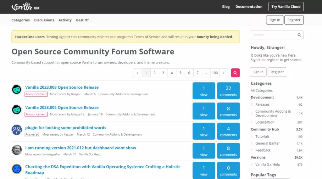Open Vanilla 2023.008 Open Source Release discussion
This screenshot has width=322, height=179.
[62, 87]
